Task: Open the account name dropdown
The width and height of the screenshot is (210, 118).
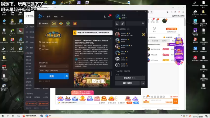Action: click(x=124, y=15)
